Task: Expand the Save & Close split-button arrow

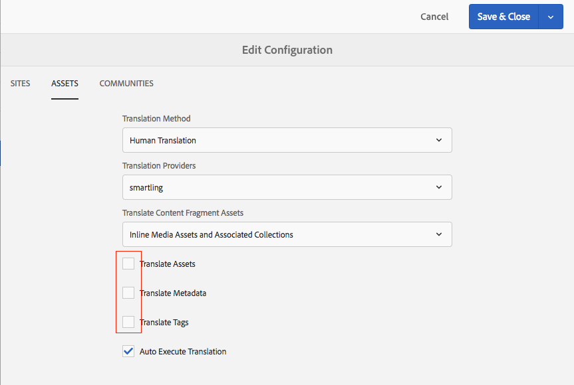Action: (x=550, y=16)
